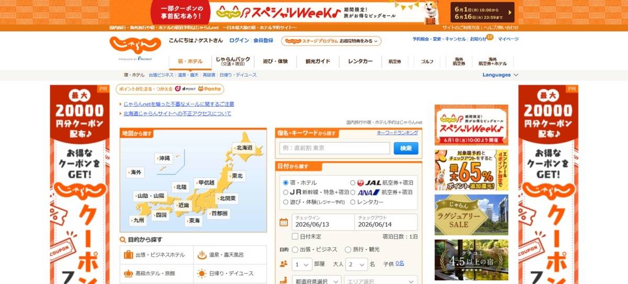Open the クチコミ 4.5以上の宿 banner

(471, 260)
